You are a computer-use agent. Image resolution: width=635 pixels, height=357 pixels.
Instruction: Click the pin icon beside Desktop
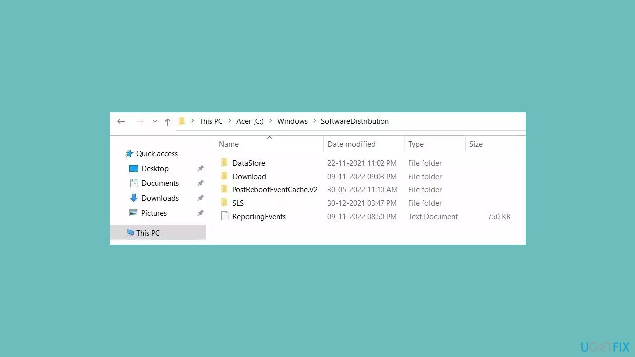(200, 169)
